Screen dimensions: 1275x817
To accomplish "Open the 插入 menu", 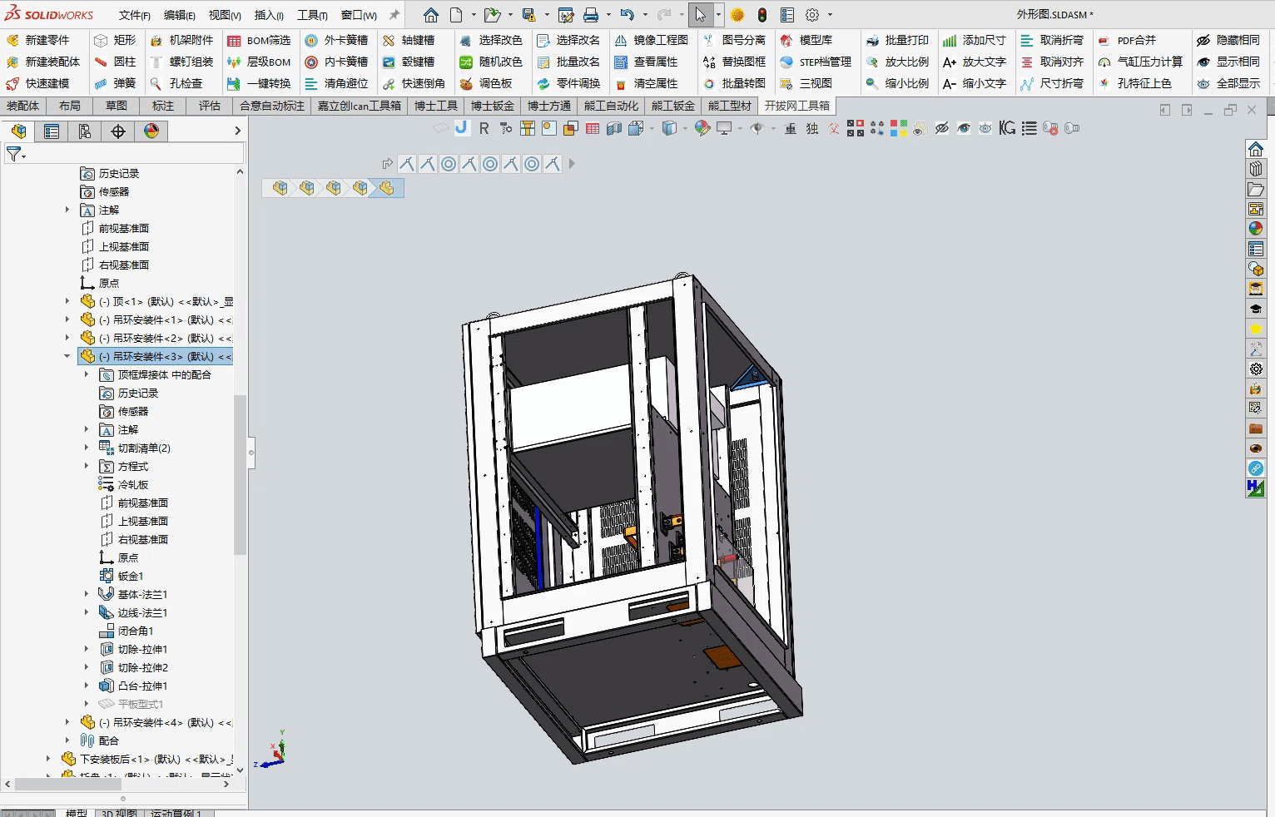I will 269,15.
